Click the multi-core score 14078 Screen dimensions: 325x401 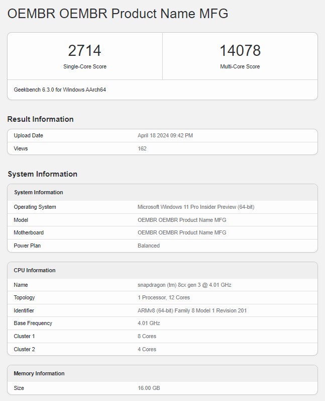pyautogui.click(x=240, y=51)
